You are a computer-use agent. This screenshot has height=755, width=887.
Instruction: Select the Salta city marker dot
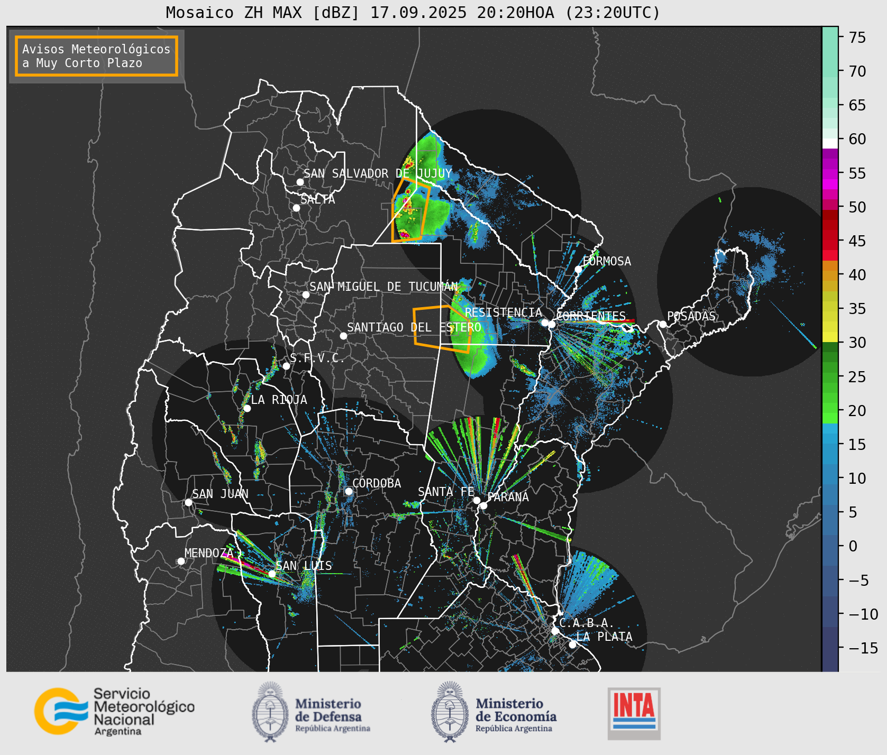click(296, 208)
